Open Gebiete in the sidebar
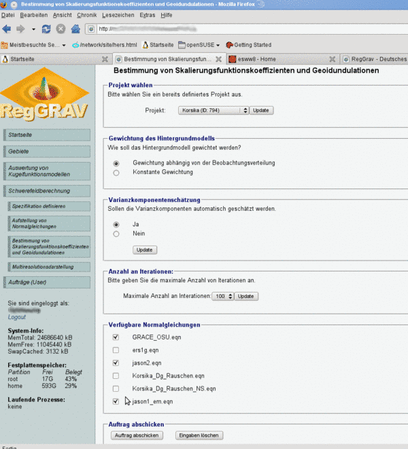408x449 pixels. (47, 152)
